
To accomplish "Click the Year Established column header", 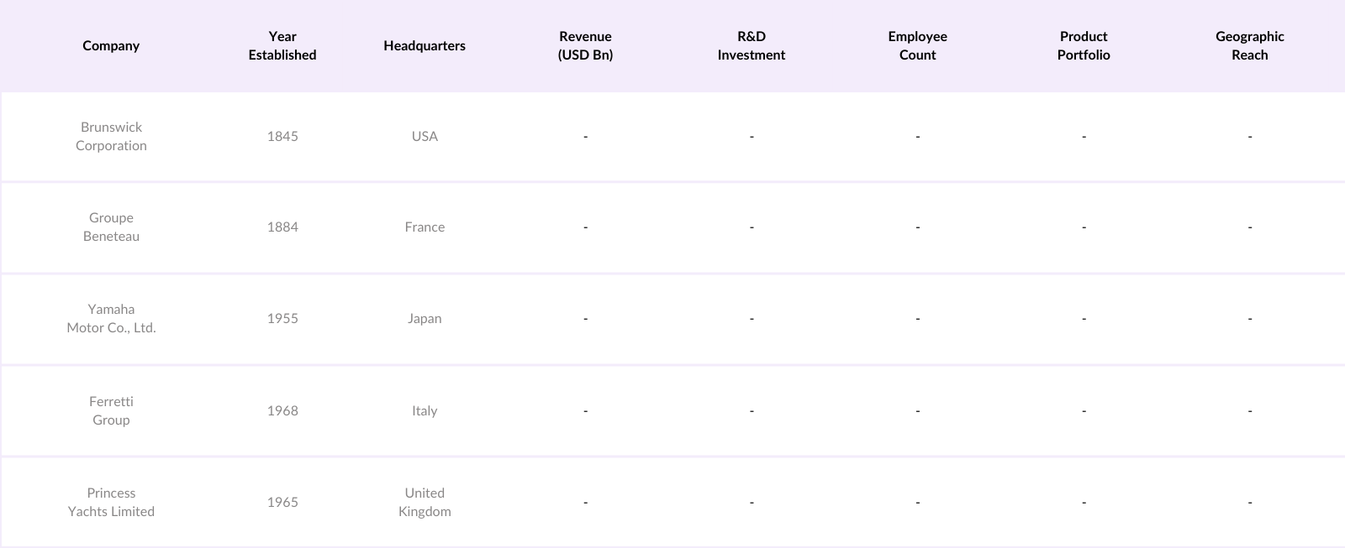I will pyautogui.click(x=282, y=45).
